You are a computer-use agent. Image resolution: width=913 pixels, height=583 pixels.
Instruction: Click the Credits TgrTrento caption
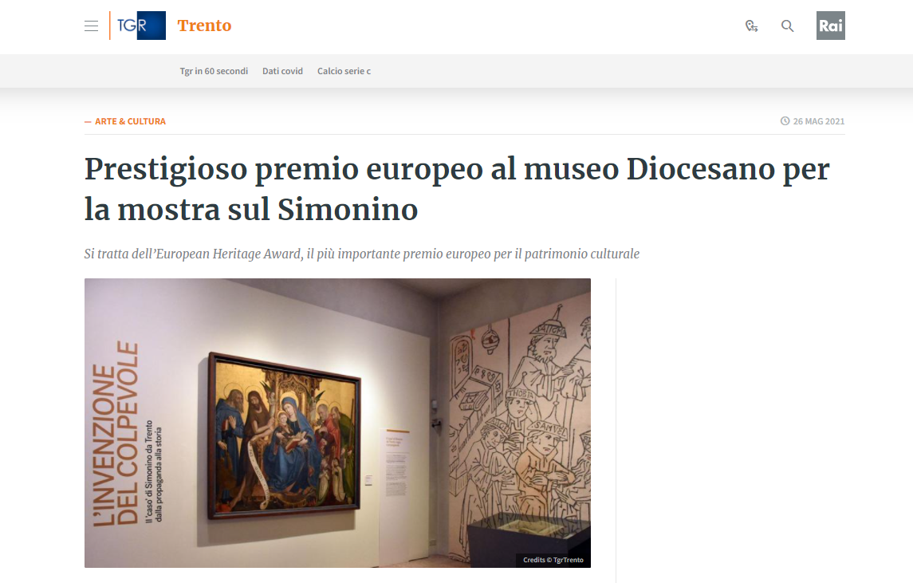coord(553,560)
